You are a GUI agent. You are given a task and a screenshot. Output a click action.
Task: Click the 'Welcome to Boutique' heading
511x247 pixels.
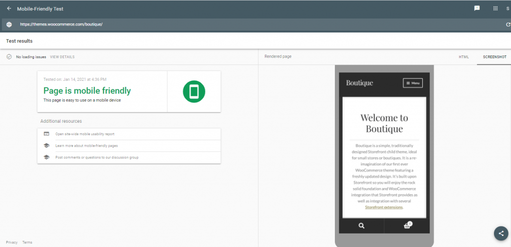click(384, 123)
